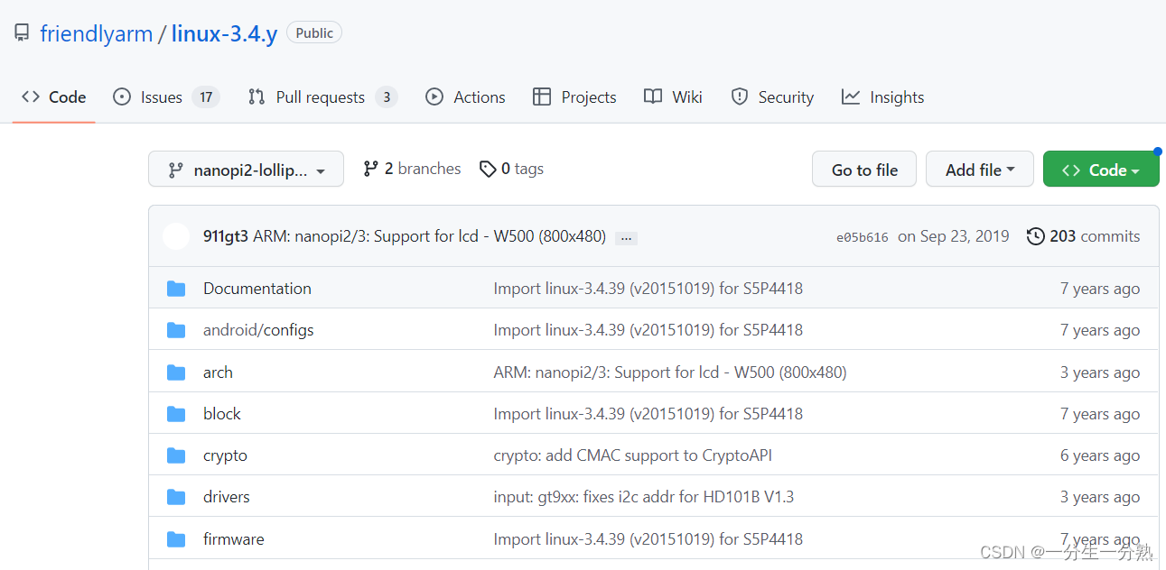Open the Documentation row commit message

[x=648, y=289]
